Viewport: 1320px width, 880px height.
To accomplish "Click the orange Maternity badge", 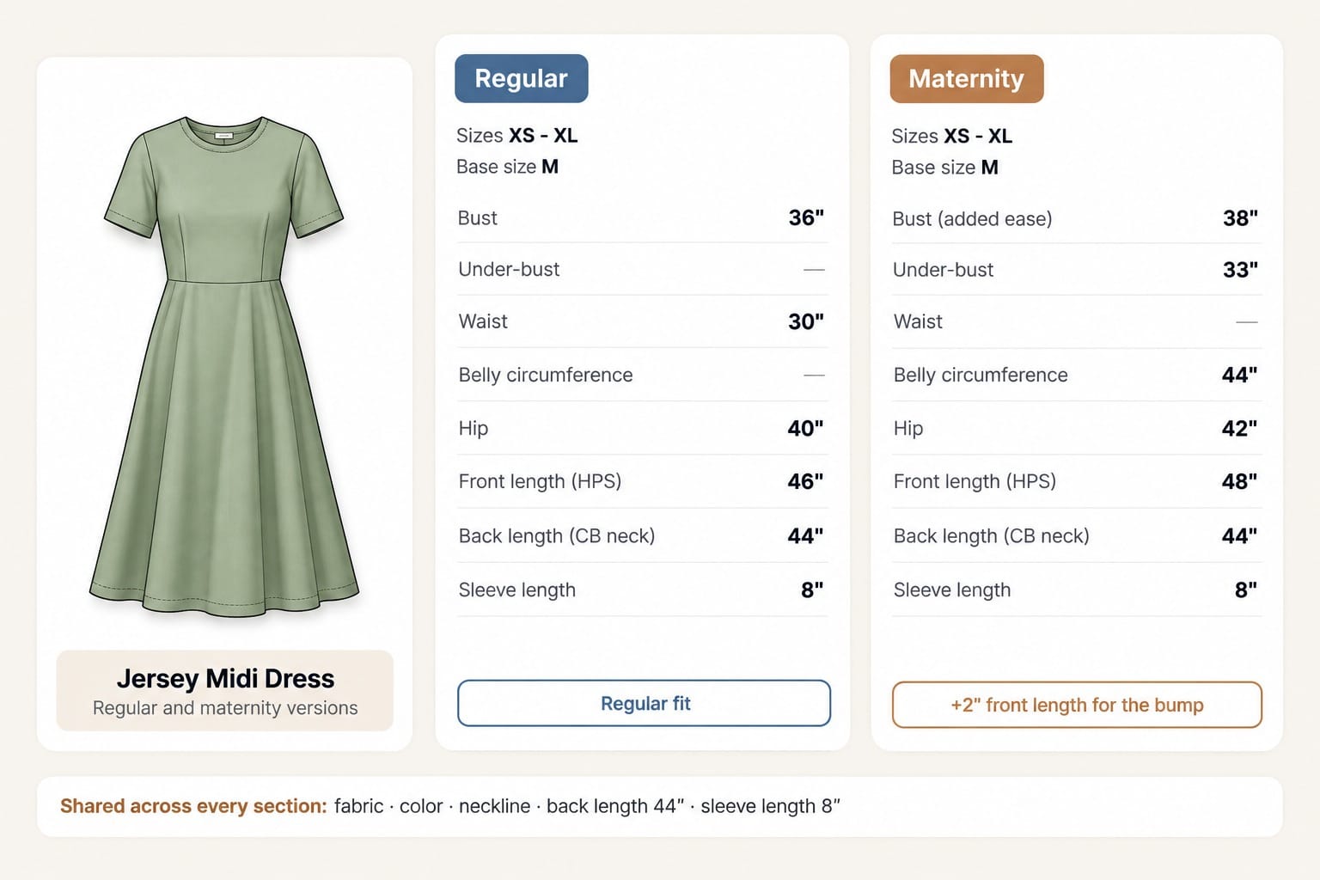I will click(x=967, y=79).
